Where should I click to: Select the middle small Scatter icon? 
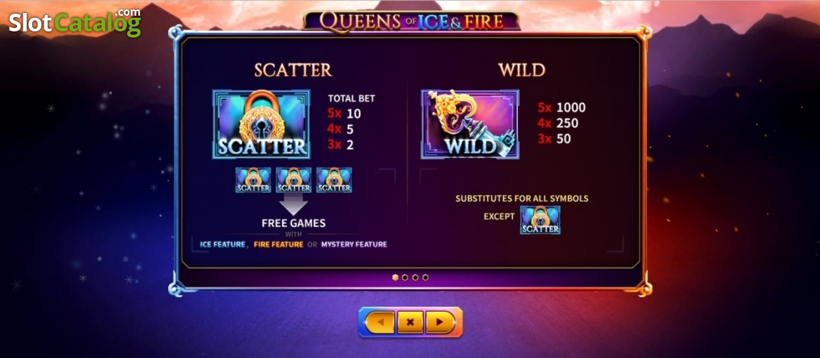pos(294,180)
